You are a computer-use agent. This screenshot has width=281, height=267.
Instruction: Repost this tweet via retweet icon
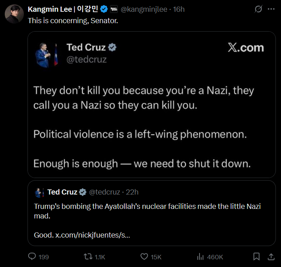[x=88, y=257]
